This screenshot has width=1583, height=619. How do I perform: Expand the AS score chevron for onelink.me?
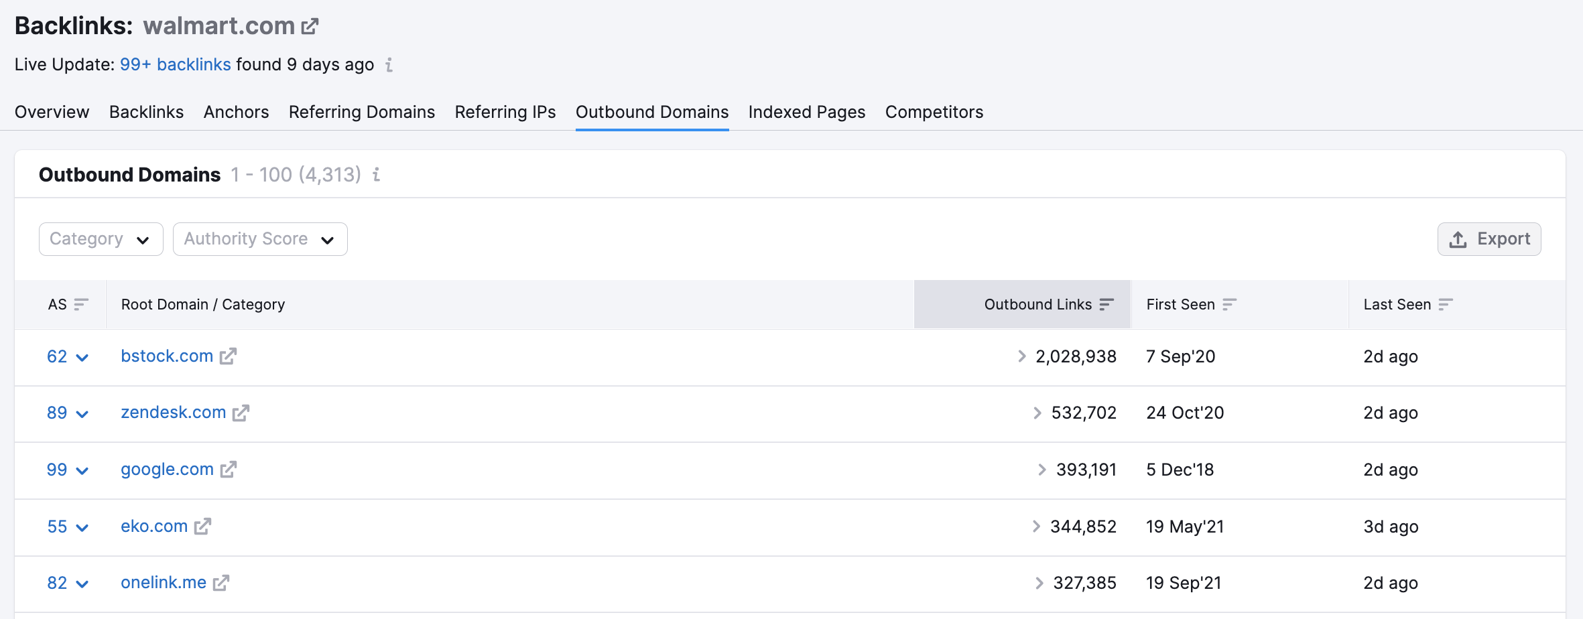[82, 583]
